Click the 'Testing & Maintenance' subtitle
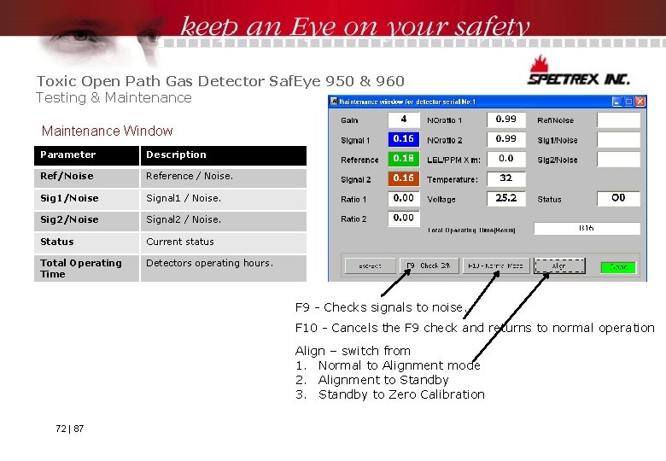The width and height of the screenshot is (666, 461). point(114,97)
